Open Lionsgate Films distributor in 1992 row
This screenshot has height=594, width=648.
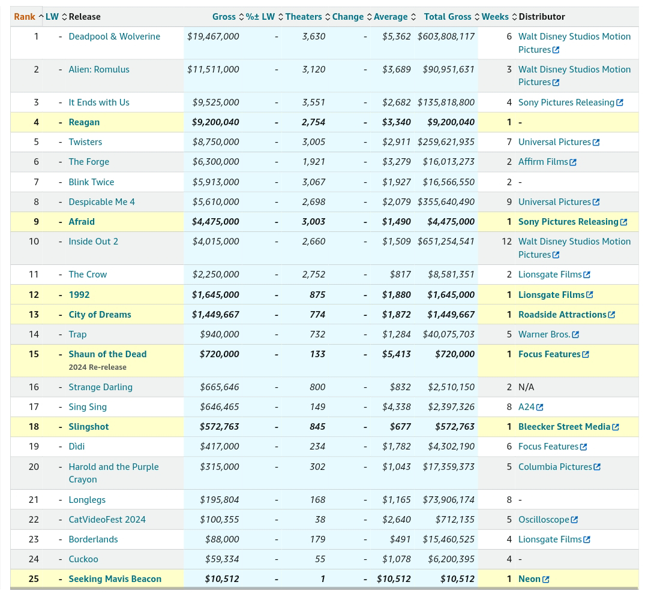pos(551,295)
